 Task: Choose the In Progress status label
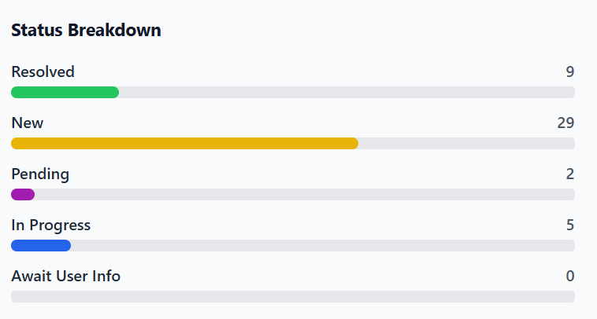click(x=51, y=225)
